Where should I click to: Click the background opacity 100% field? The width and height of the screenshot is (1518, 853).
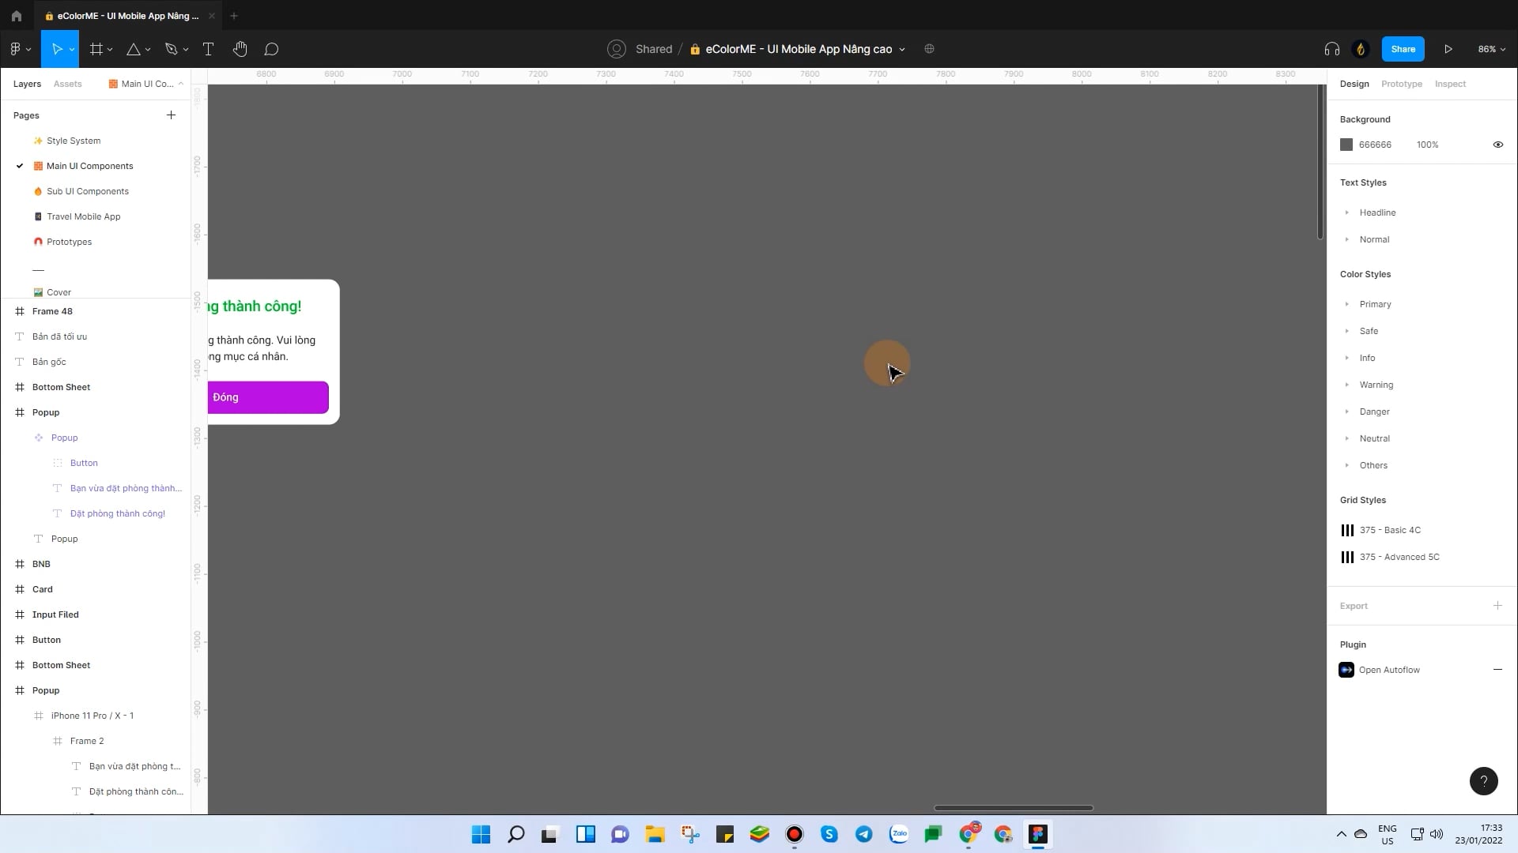point(1427,145)
